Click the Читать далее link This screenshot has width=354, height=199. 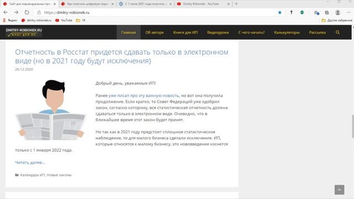click(x=30, y=162)
